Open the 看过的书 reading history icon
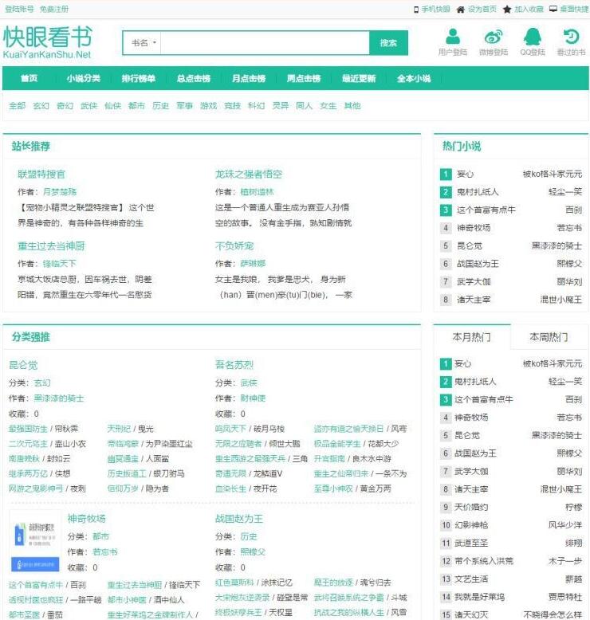The image size is (590, 620). pyautogui.click(x=571, y=37)
